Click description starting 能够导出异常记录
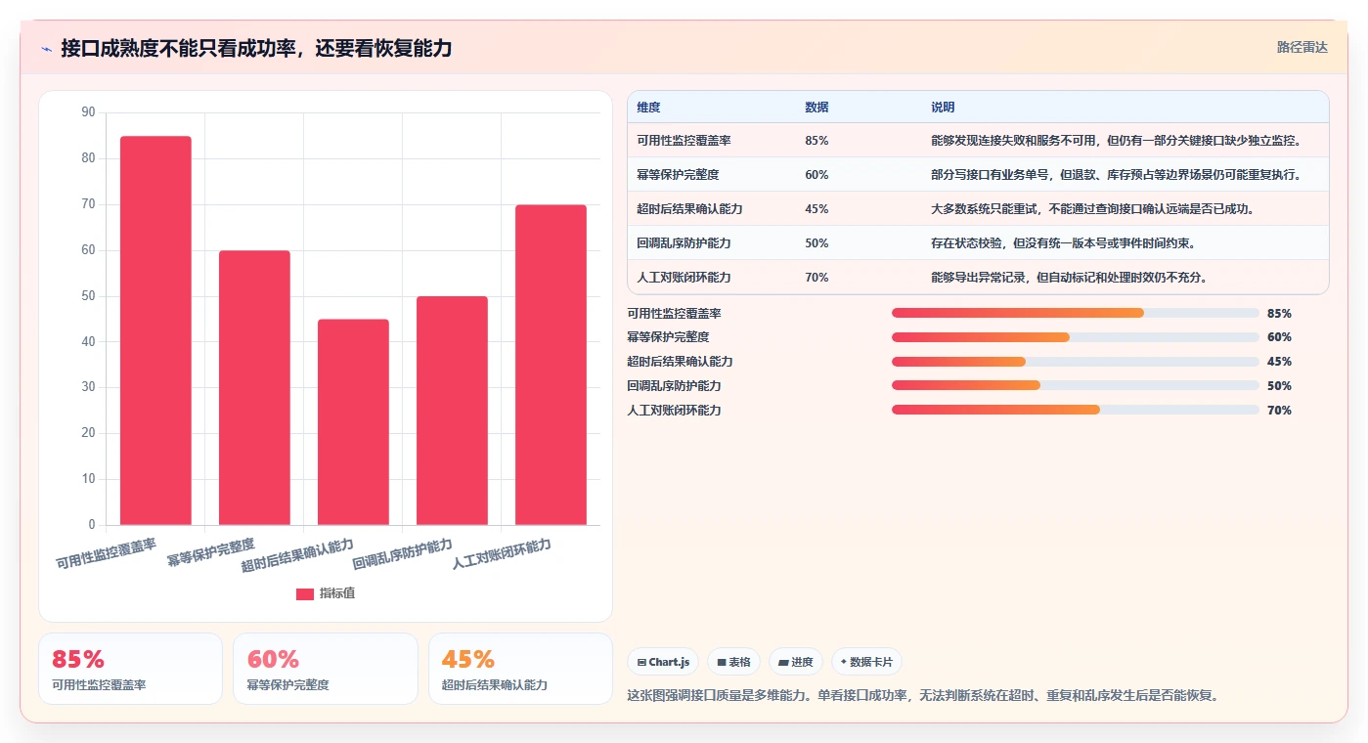1368x743 pixels. click(x=1069, y=278)
